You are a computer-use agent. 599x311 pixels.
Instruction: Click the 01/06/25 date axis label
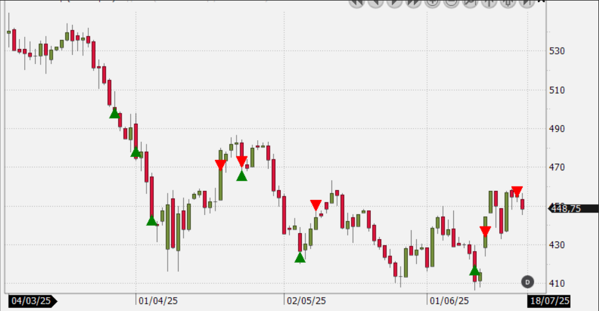point(448,301)
